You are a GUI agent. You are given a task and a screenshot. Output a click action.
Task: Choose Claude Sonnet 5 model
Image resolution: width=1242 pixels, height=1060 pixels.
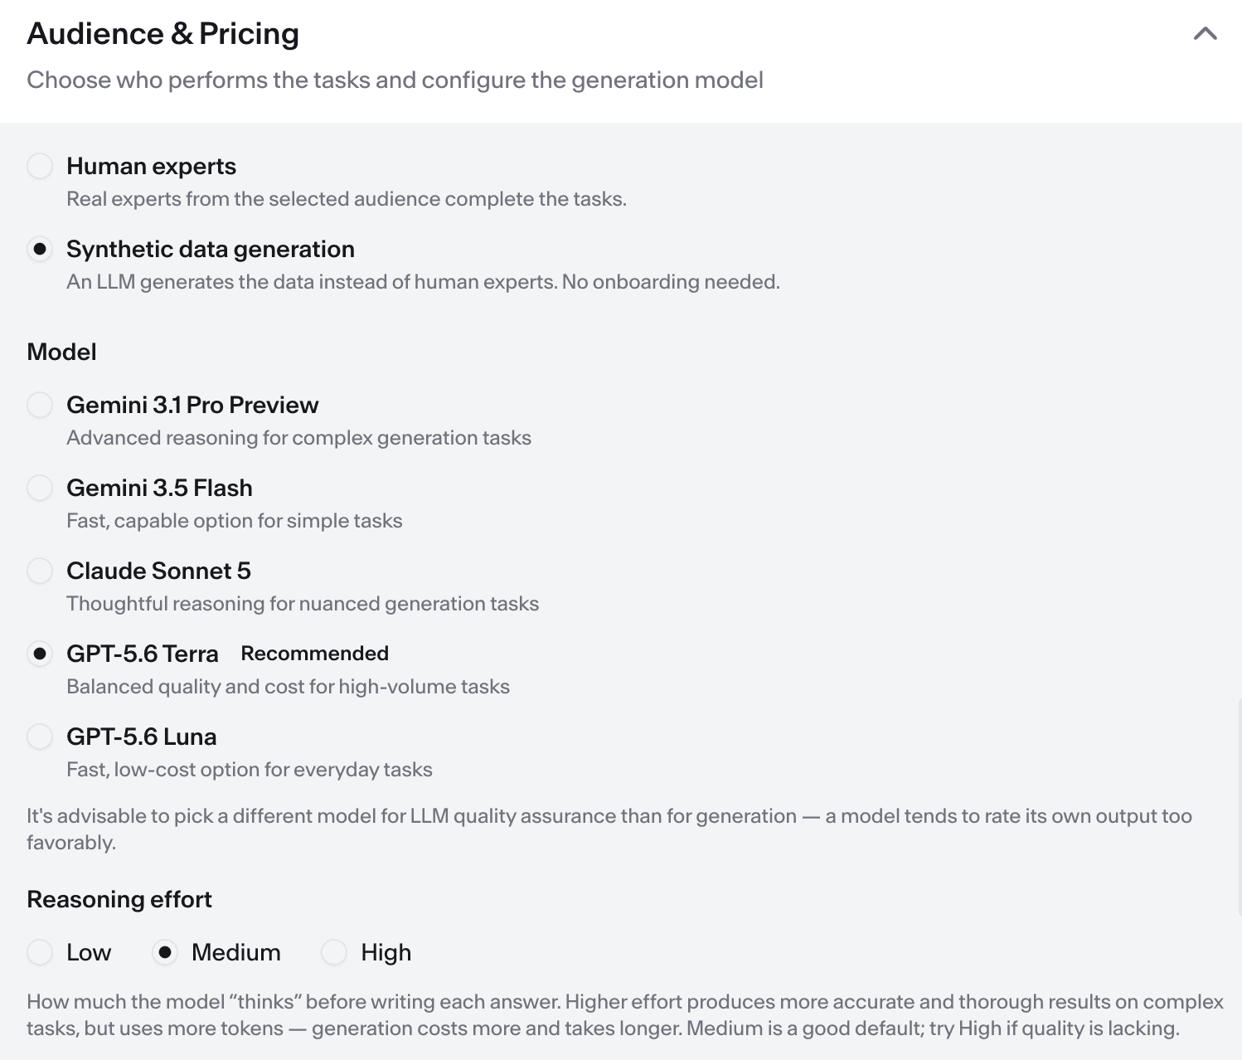pos(40,571)
